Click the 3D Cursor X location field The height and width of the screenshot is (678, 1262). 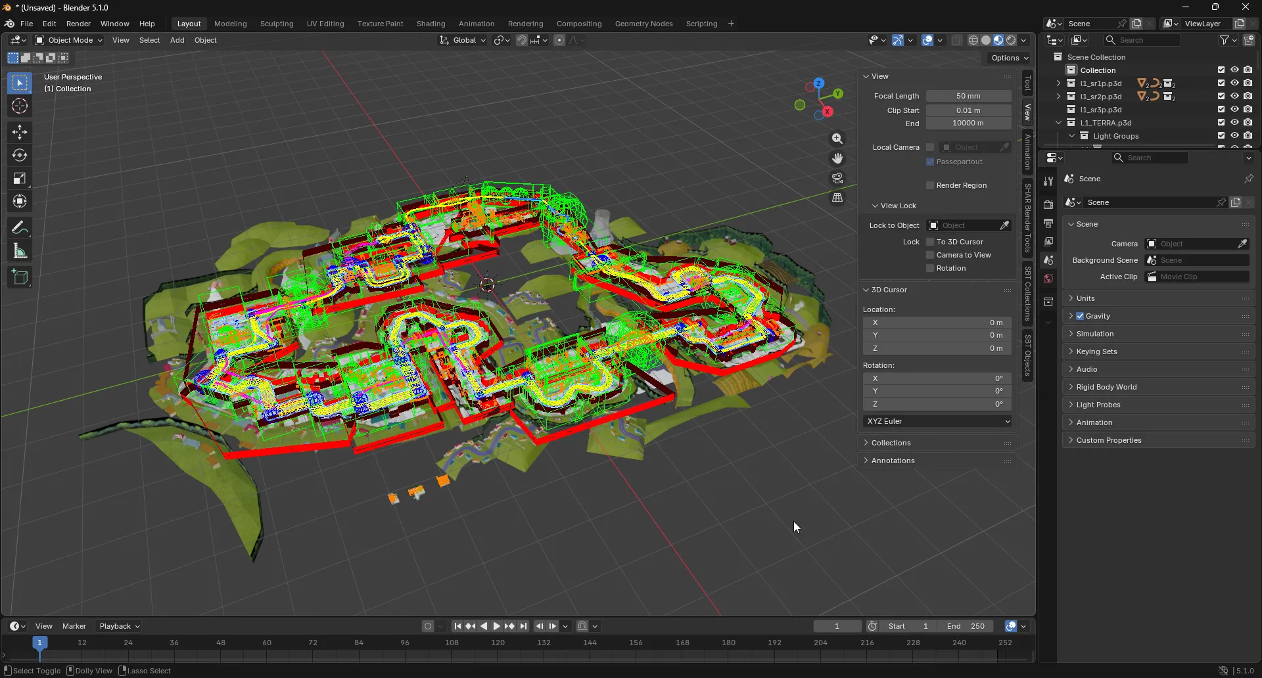pos(937,323)
